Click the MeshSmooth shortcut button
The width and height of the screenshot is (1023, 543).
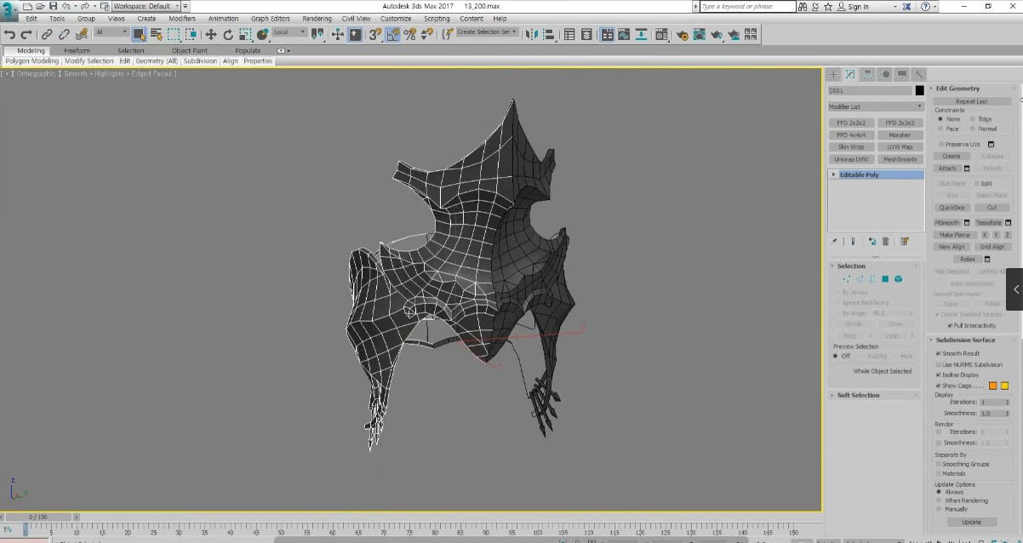900,158
